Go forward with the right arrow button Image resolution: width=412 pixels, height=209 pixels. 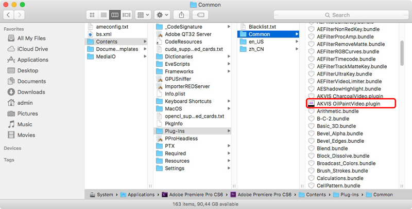tap(20, 15)
